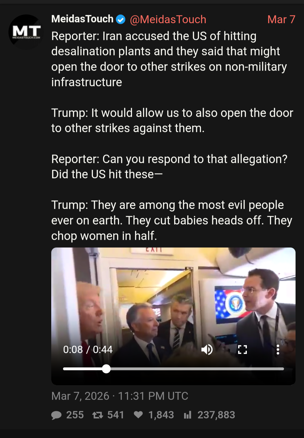Mute the video with the speaker icon
304x438 pixels.
(207, 350)
